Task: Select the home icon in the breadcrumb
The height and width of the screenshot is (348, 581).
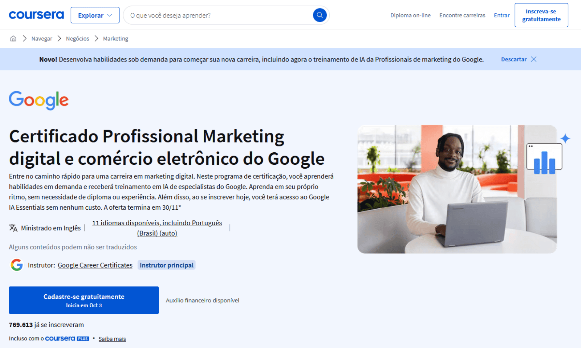Action: 13,38
